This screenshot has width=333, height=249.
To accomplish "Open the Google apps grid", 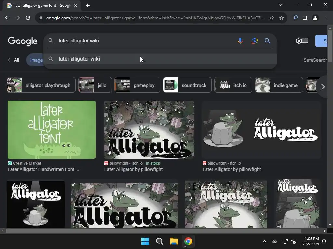I will coord(305,41).
